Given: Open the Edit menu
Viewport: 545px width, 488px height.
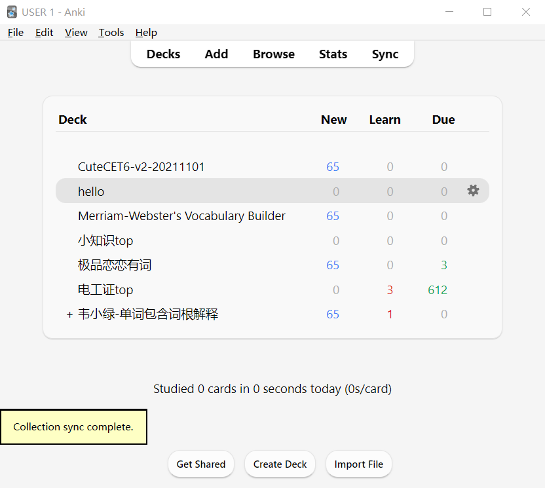Looking at the screenshot, I should coord(45,33).
